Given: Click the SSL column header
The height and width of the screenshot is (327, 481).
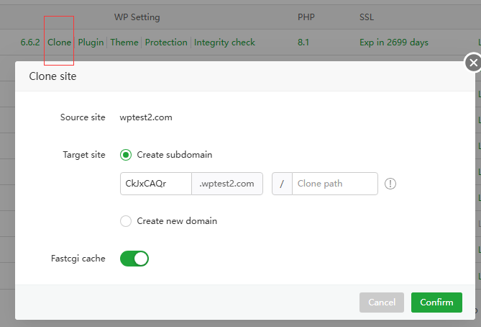Looking at the screenshot, I should click(x=367, y=17).
